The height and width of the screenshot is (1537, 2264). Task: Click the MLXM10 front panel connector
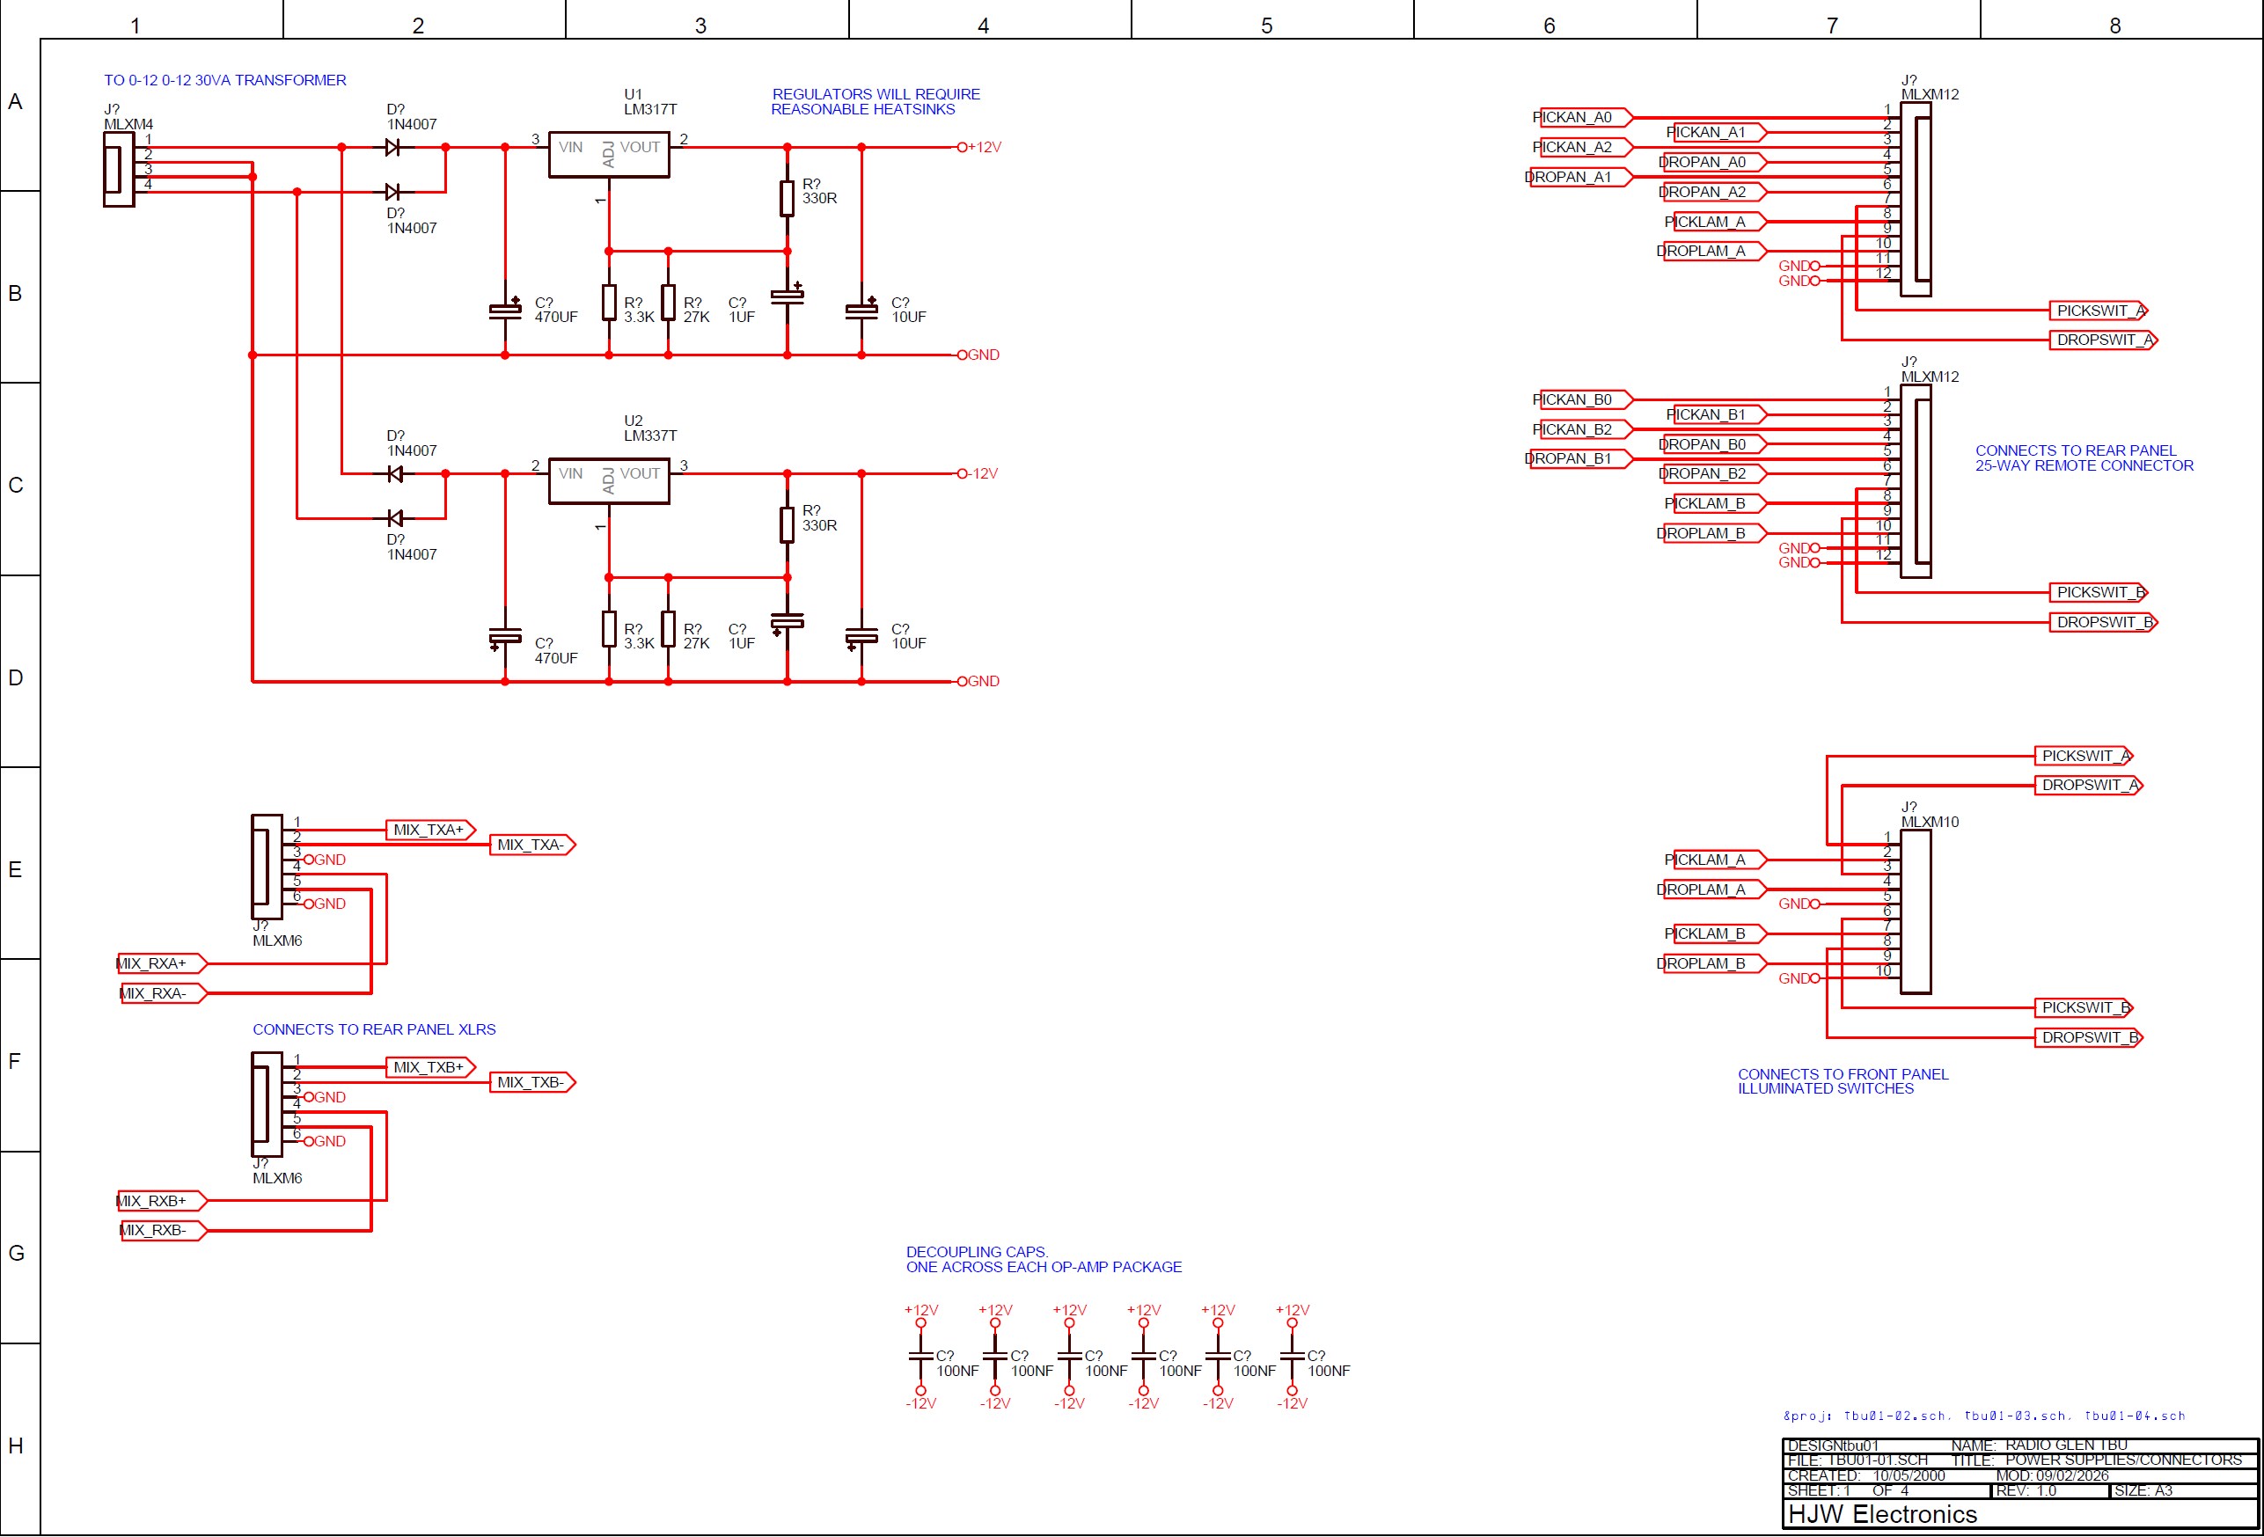click(x=1915, y=911)
